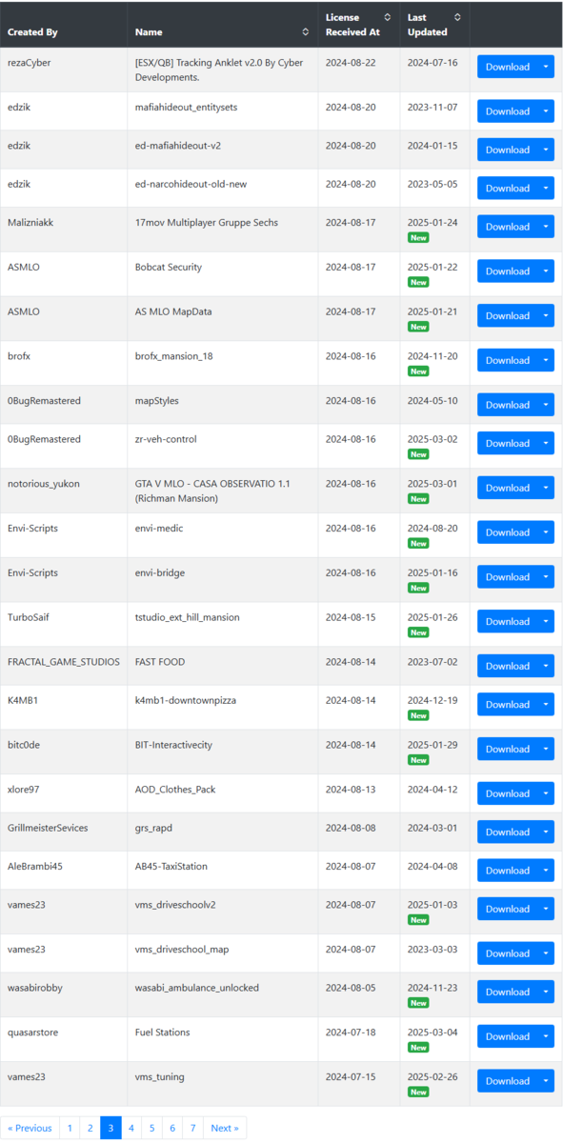Screen dimensions: 563x1143
Task: Download the AOD_Clothes_Pack asset
Action: pyautogui.click(x=507, y=793)
